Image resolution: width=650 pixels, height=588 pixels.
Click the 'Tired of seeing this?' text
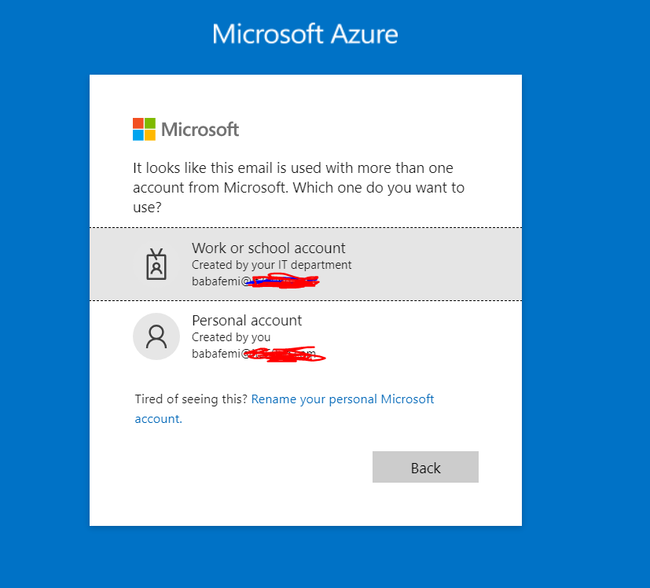191,399
